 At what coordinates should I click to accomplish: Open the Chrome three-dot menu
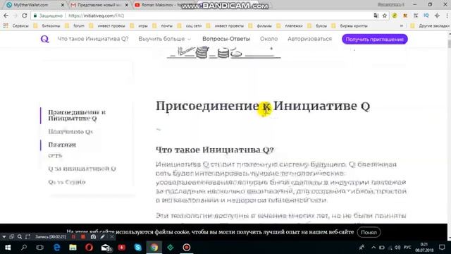coord(447,16)
